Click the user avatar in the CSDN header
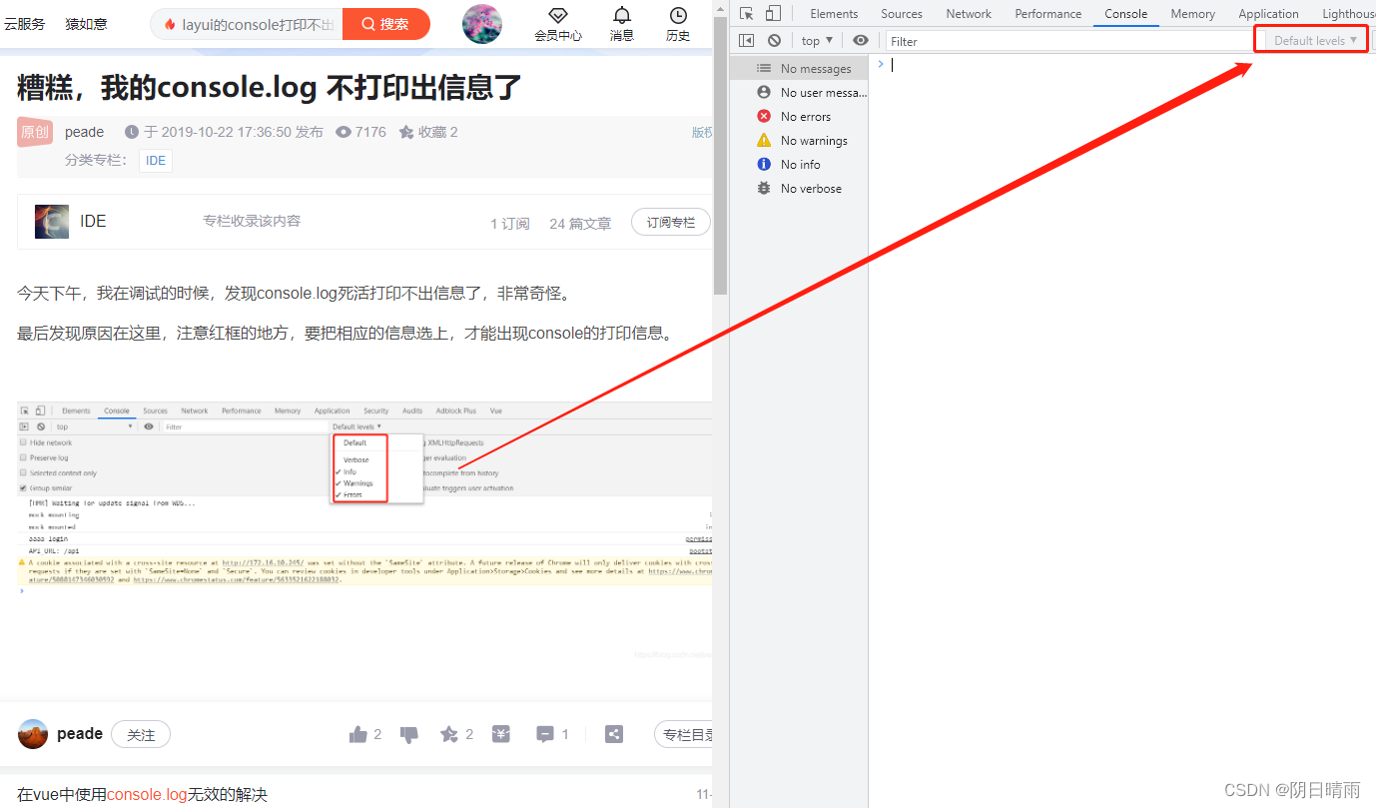 [482, 24]
